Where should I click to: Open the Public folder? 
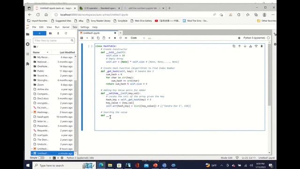tap(52, 71)
